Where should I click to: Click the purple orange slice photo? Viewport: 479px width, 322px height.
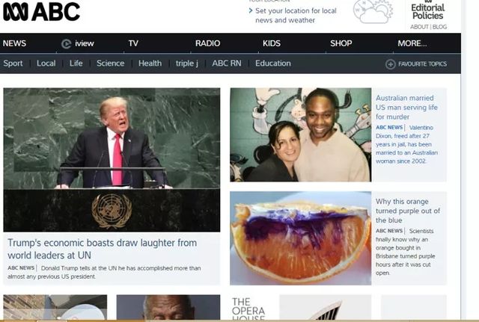point(300,238)
